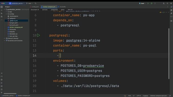Image resolution: width=173 pixels, height=97 pixels.
Task: Expand the app folder
Action: click(6, 12)
